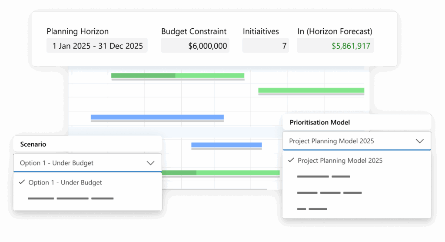The image size is (445, 242).
Task: Click the Initiatives count field showing 7
Action: pyautogui.click(x=266, y=46)
